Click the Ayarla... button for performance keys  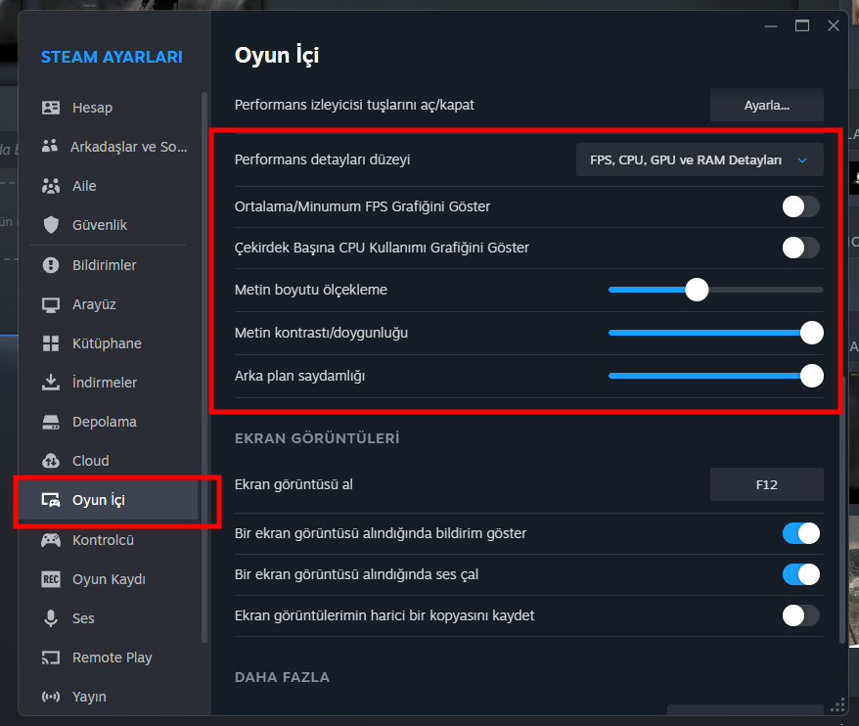(766, 106)
